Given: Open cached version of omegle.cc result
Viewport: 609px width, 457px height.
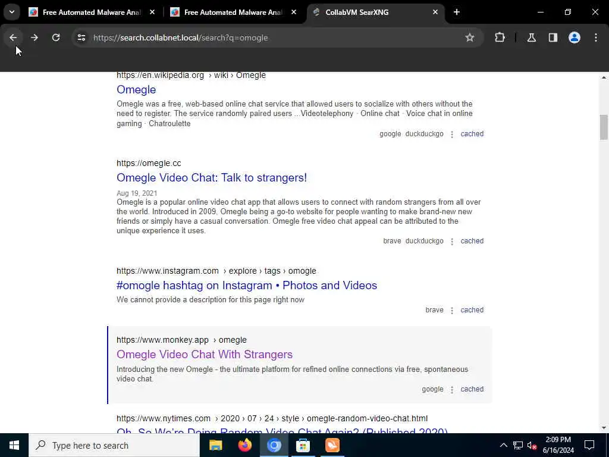Looking at the screenshot, I should pyautogui.click(x=472, y=241).
